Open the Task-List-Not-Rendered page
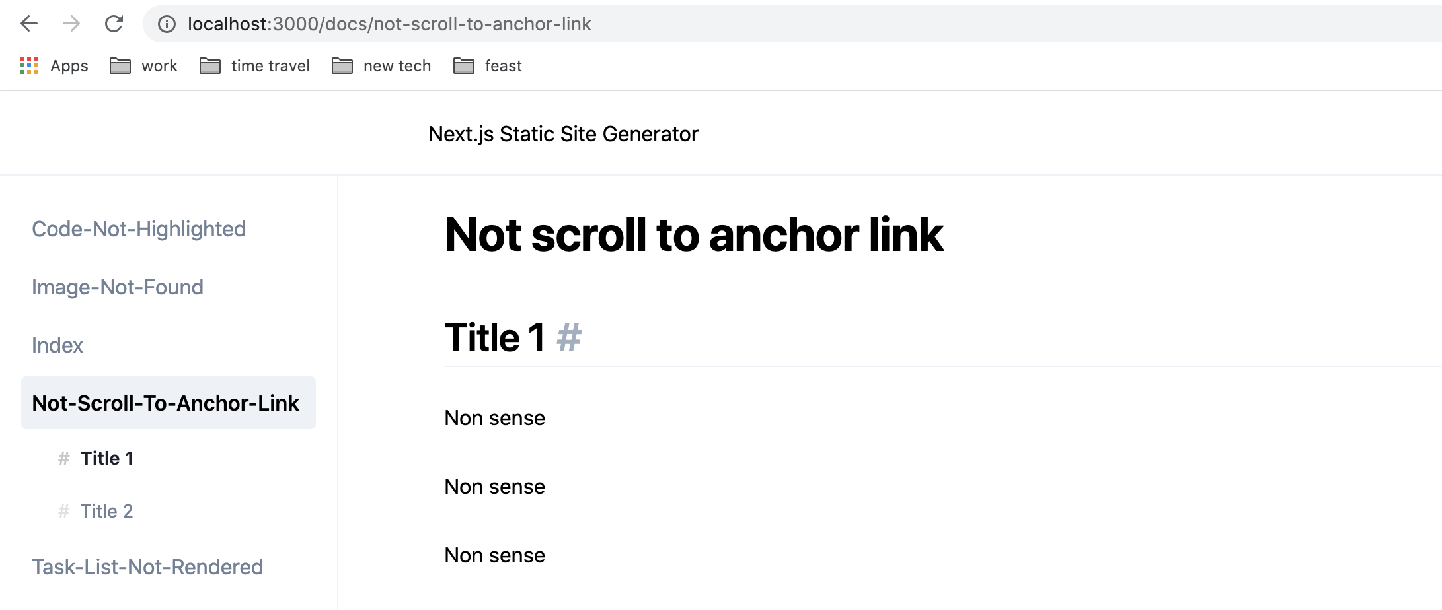Image resolution: width=1442 pixels, height=610 pixels. tap(147, 566)
